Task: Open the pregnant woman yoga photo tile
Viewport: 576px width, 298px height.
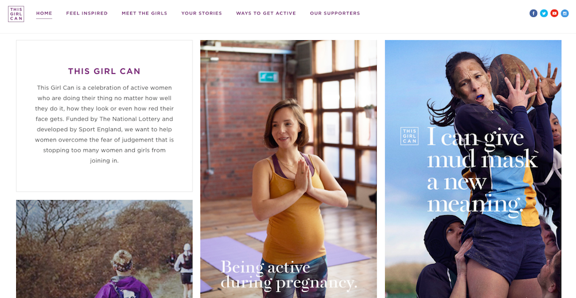Action: pyautogui.click(x=289, y=169)
